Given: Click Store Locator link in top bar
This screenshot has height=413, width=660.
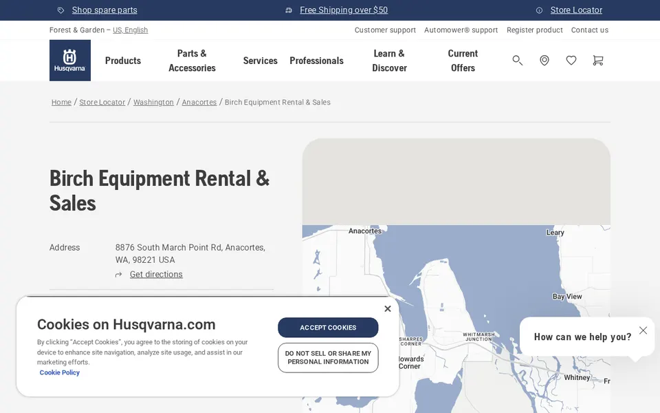Looking at the screenshot, I should 576,10.
